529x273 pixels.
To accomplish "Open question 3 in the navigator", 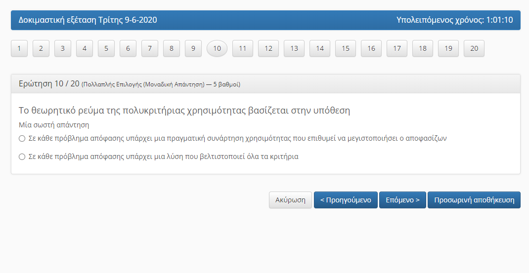I will [63, 48].
